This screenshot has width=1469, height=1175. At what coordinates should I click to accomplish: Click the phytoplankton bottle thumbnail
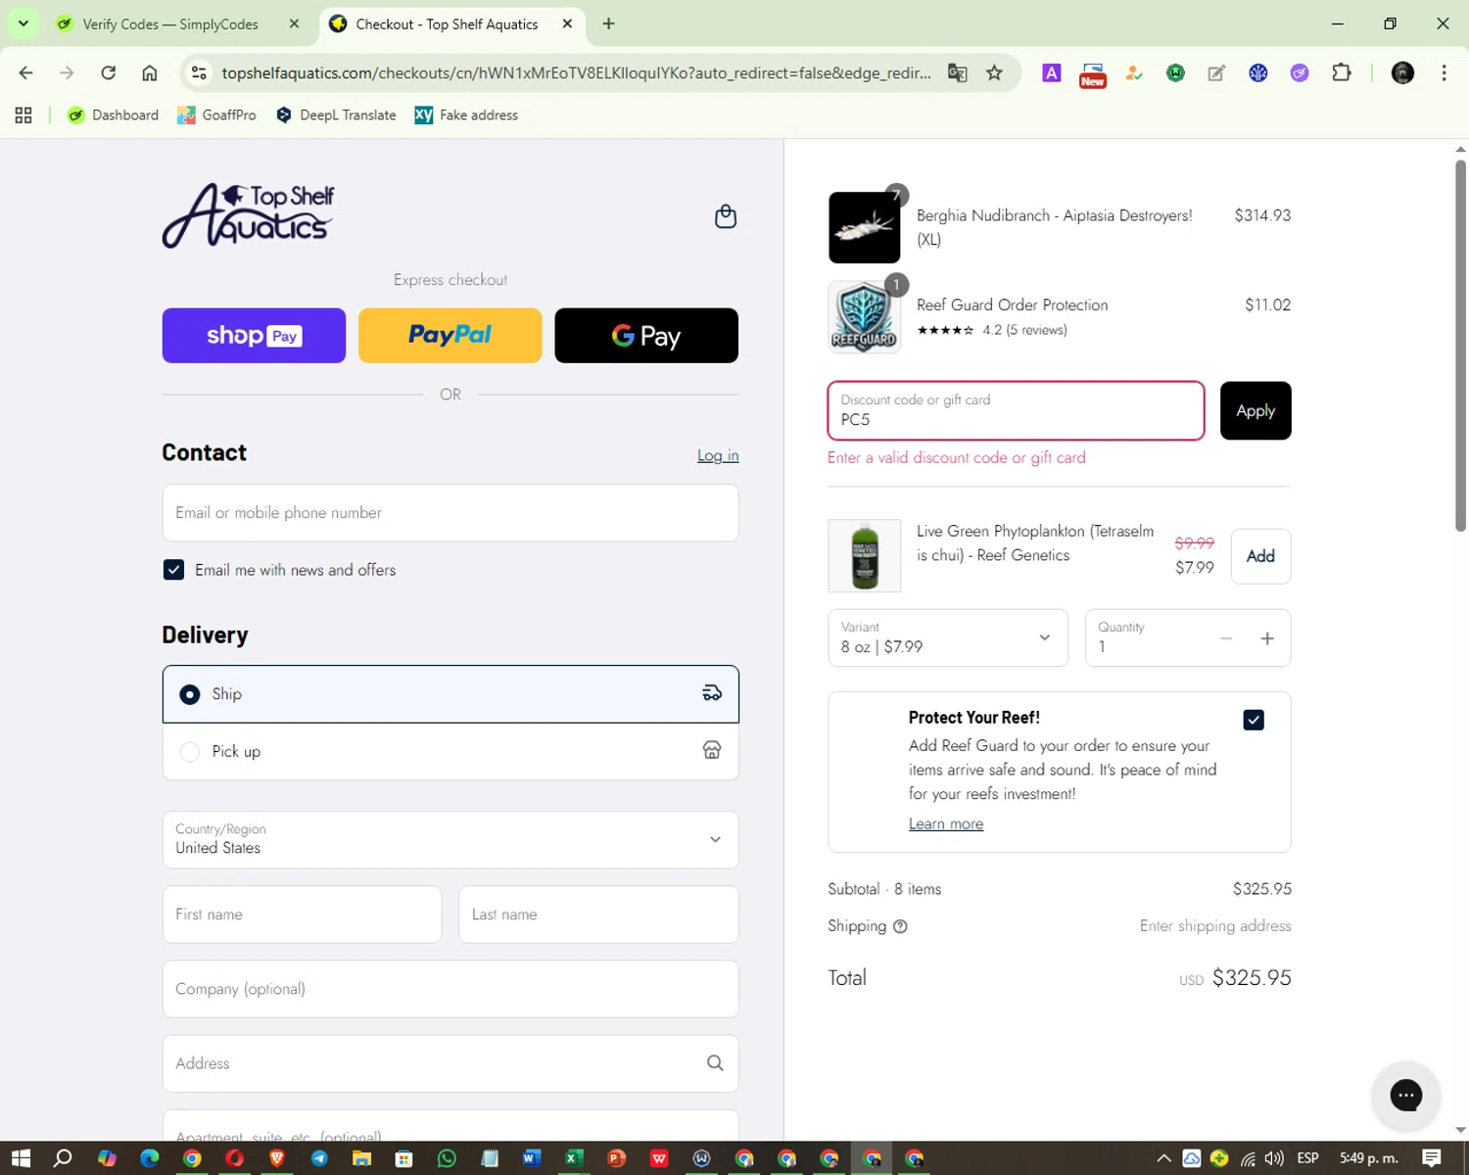coord(864,555)
